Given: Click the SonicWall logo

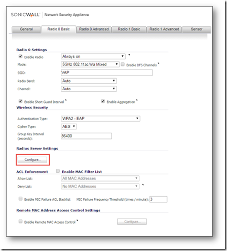Looking at the screenshot, I should pyautogui.click(x=25, y=15).
